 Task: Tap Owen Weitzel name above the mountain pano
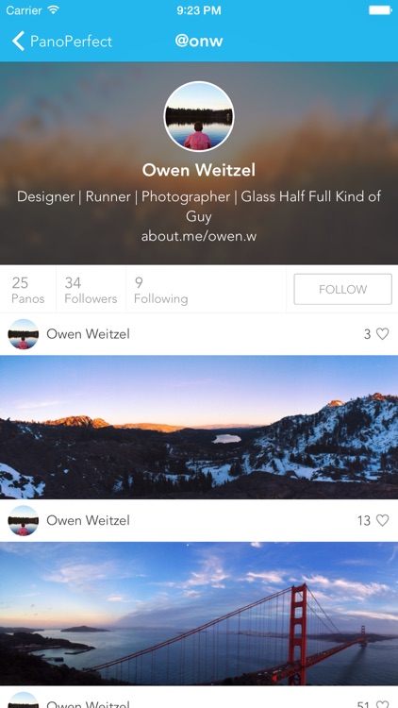click(x=88, y=334)
